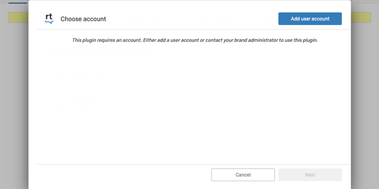Select the second faded radio option
379x189 pixels.
coord(60,104)
